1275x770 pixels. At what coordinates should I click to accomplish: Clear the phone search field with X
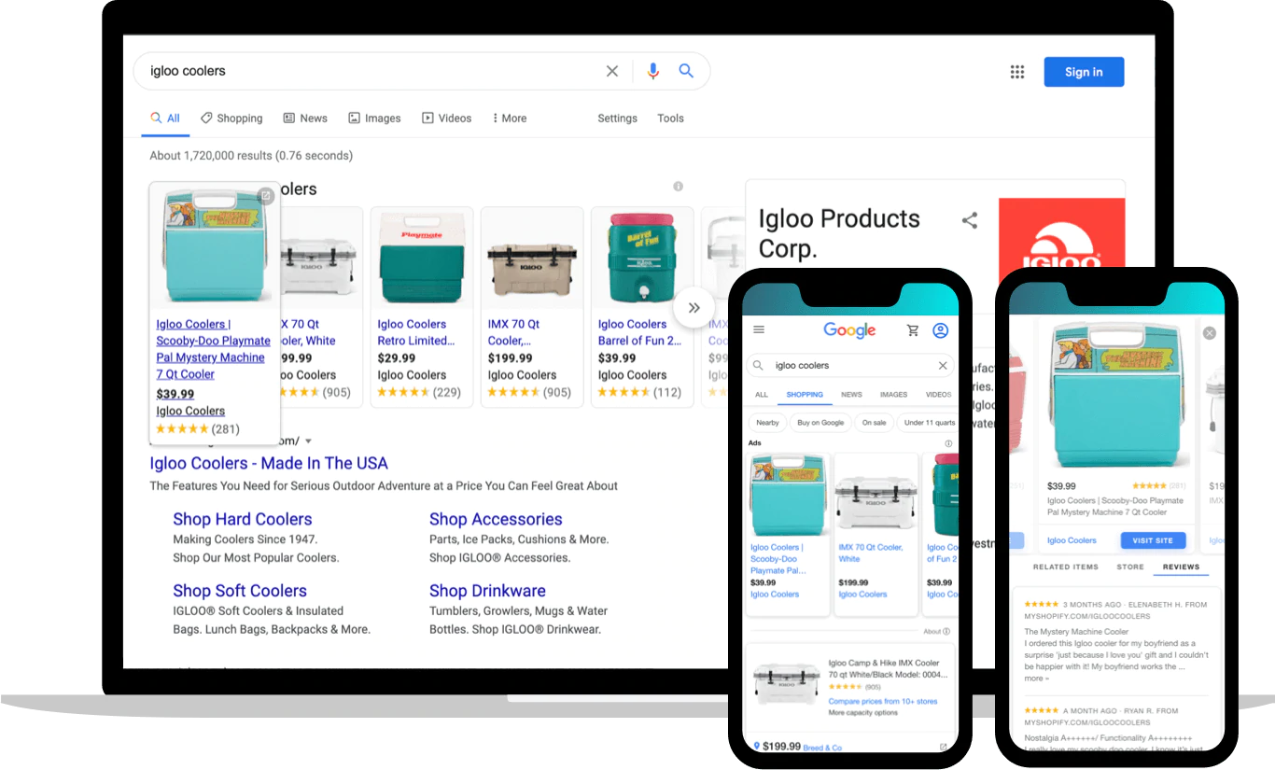(943, 366)
